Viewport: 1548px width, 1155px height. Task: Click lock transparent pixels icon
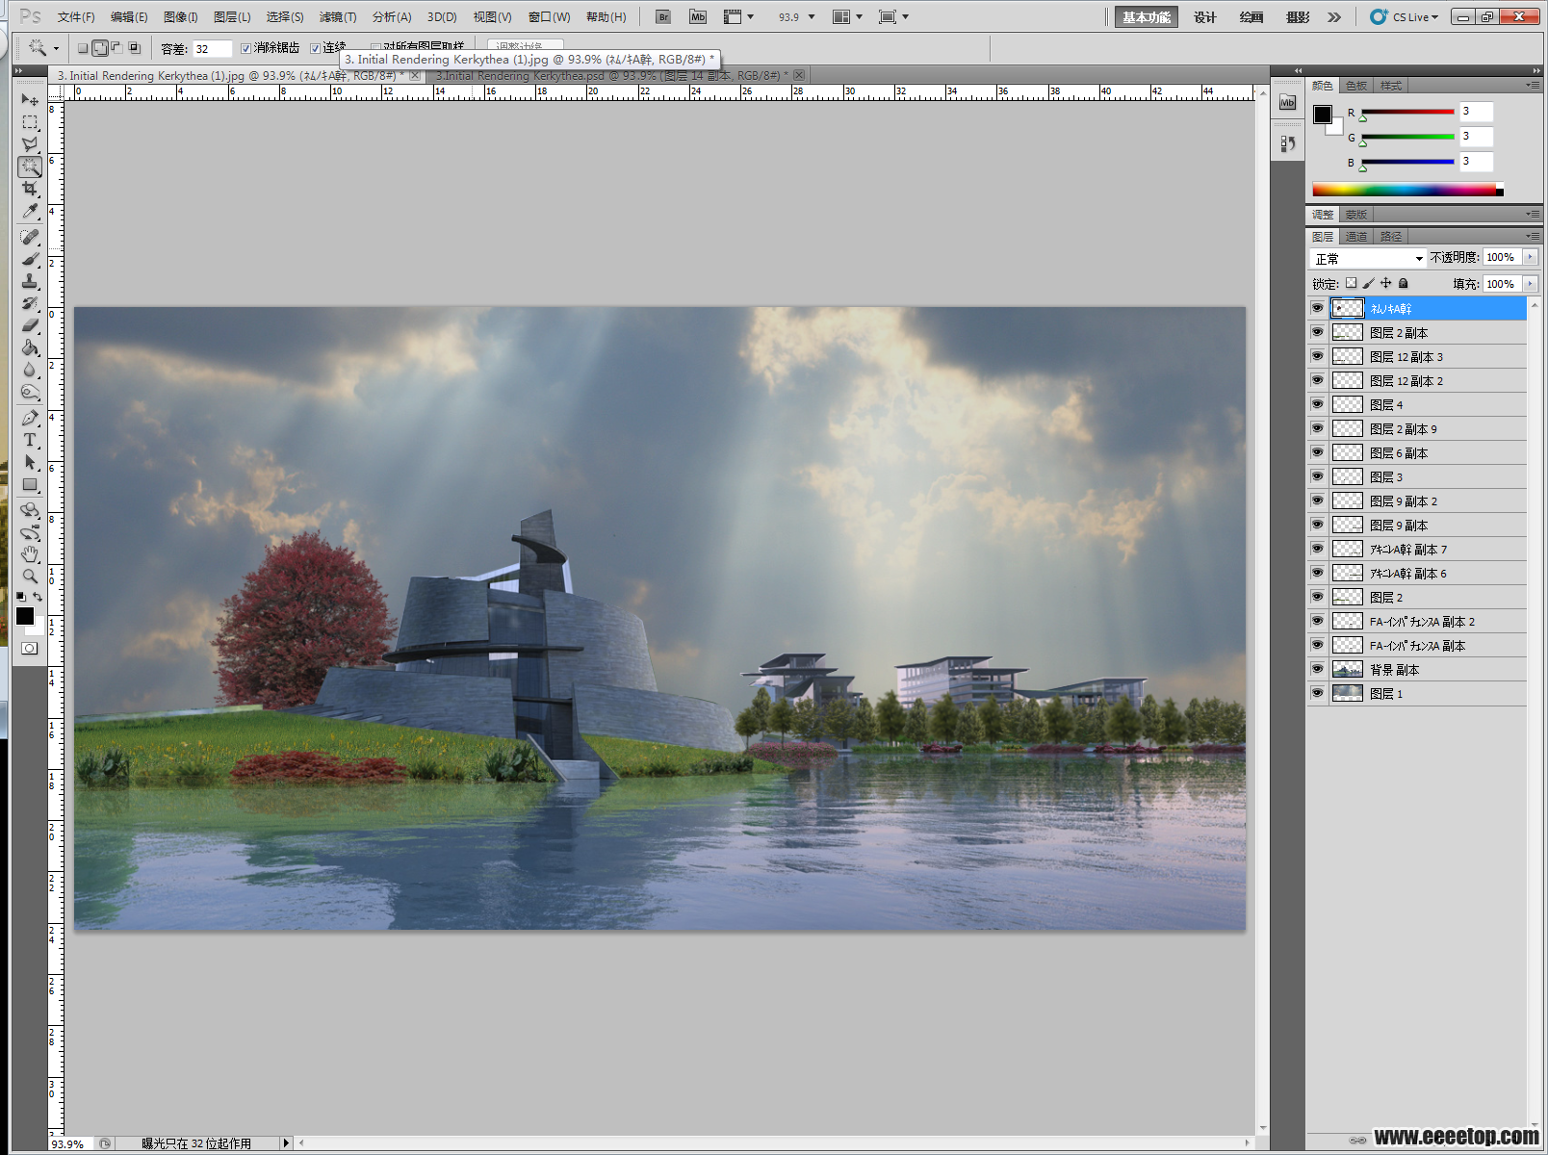click(x=1351, y=283)
